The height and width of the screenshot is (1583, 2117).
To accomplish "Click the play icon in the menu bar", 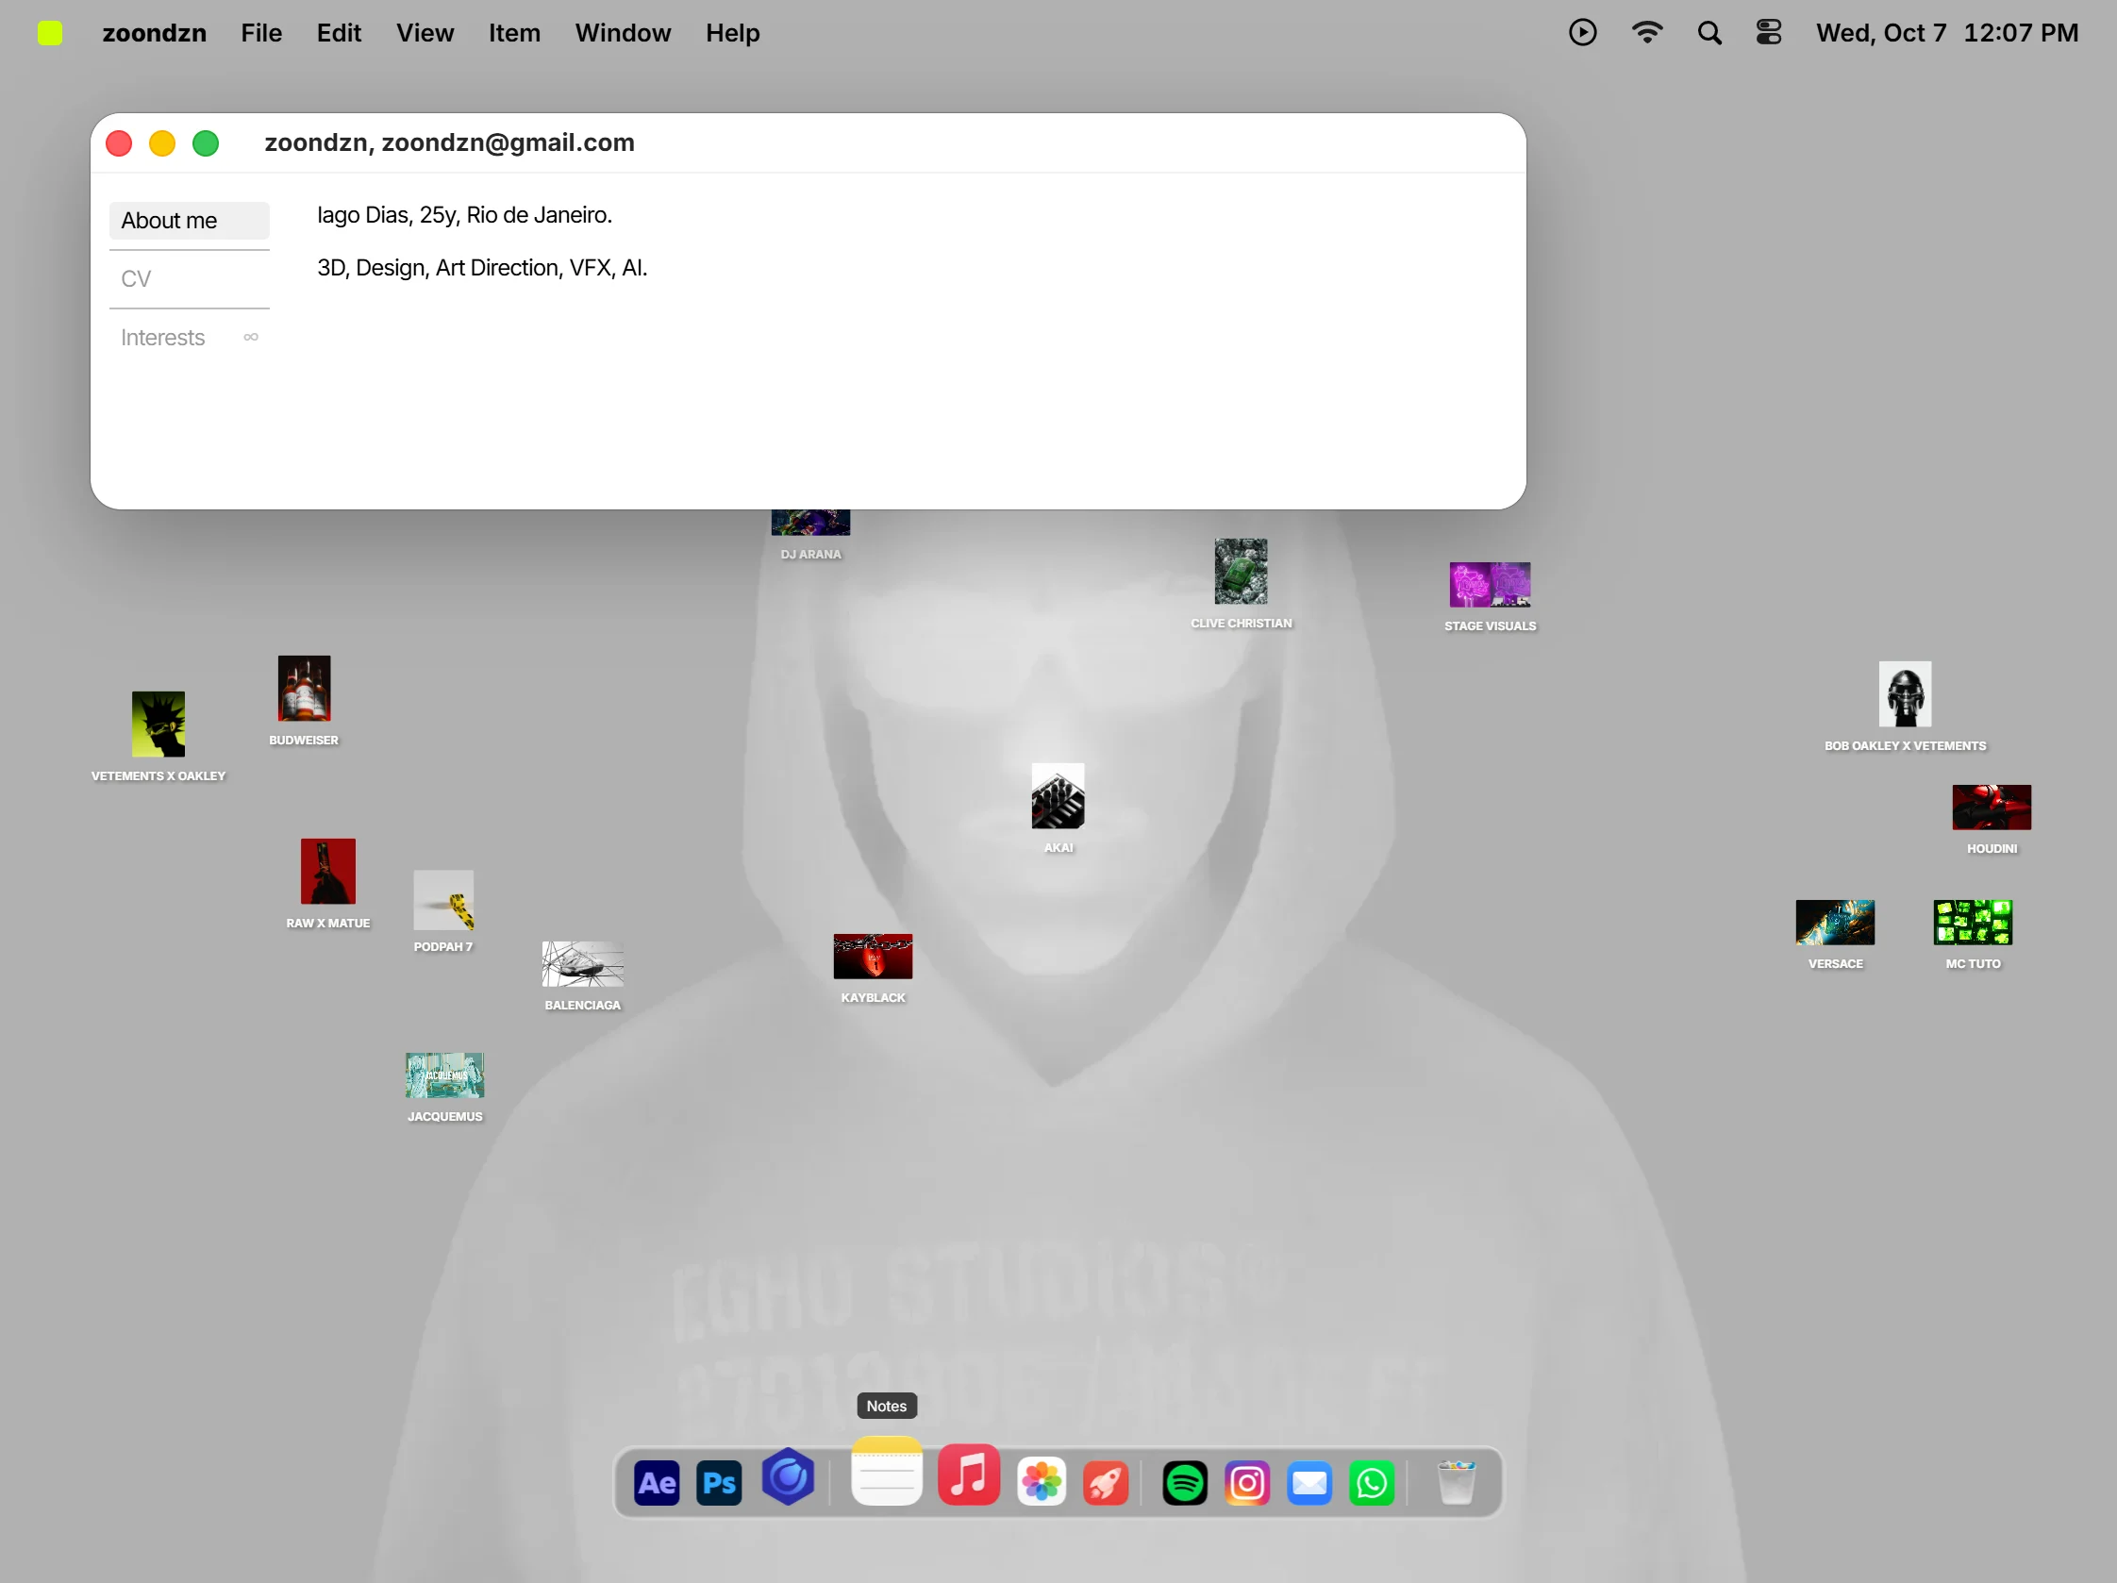I will coord(1582,32).
